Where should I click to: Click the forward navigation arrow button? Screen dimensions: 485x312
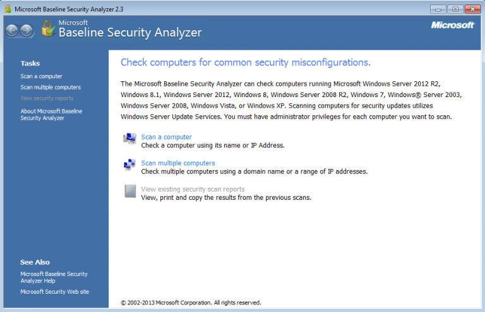coord(27,30)
